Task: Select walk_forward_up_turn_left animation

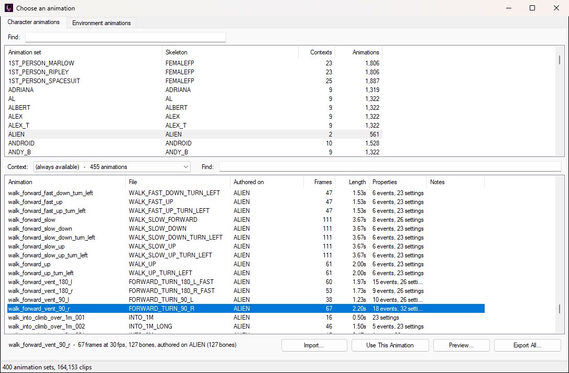Action: (x=246, y=273)
